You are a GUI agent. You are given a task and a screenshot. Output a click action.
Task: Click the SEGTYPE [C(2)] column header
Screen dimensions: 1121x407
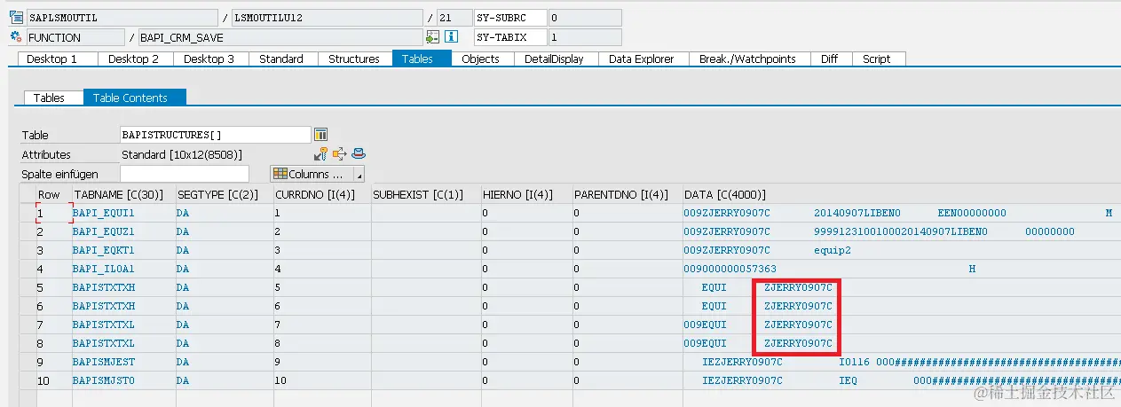[223, 194]
